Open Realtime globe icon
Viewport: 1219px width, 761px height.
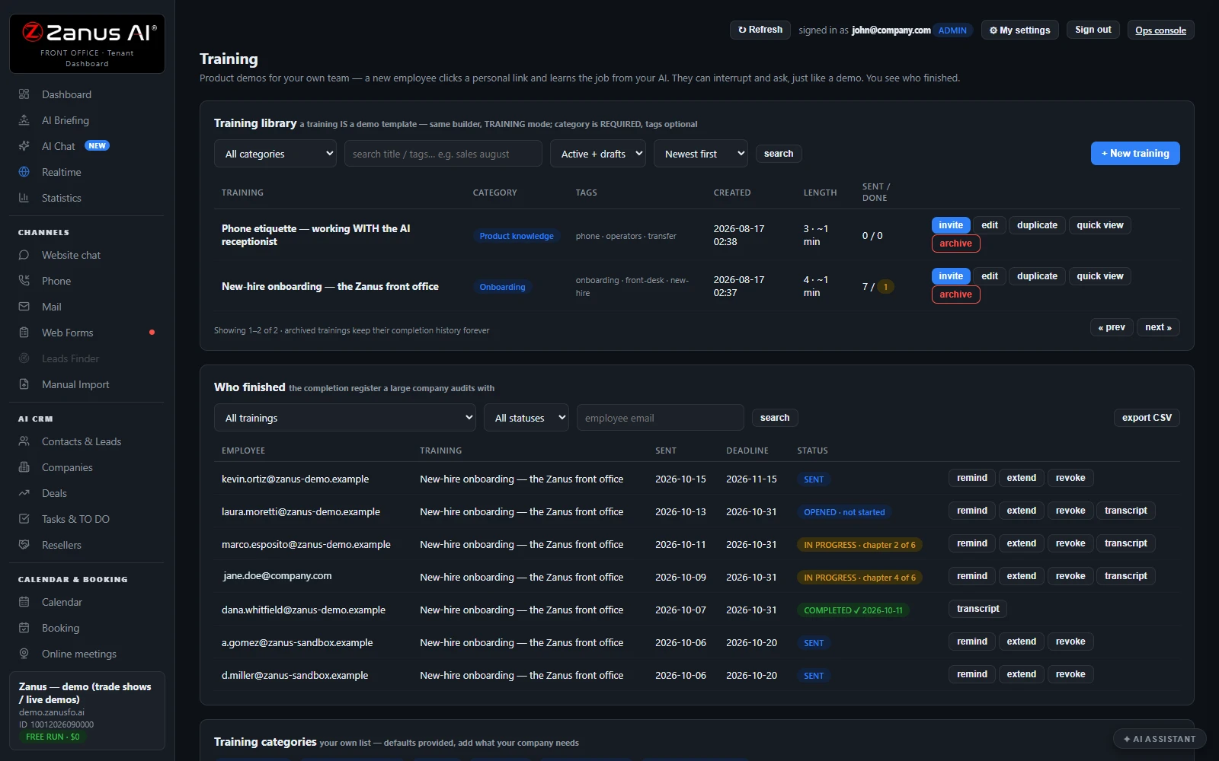coord(24,172)
